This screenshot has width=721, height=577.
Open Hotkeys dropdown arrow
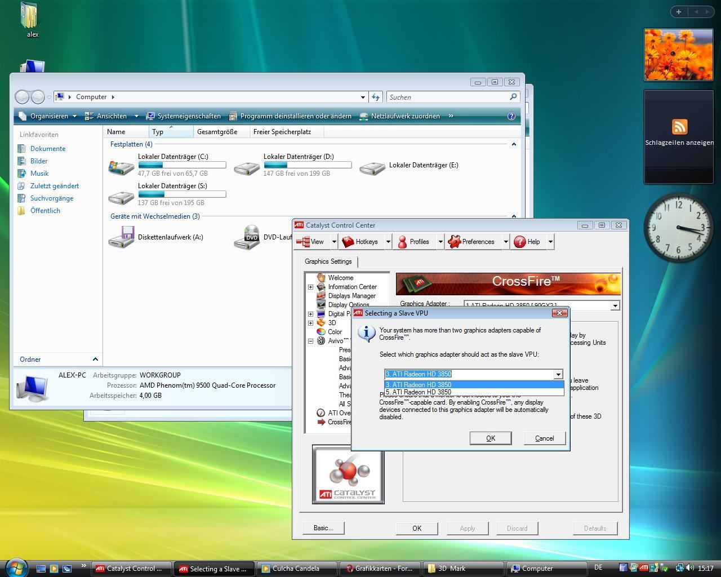[x=388, y=242]
